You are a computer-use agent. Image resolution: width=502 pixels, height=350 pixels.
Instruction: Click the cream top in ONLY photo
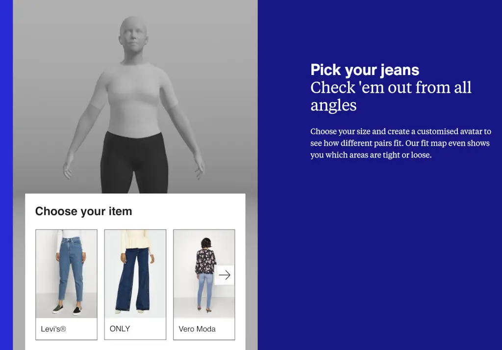tap(136, 240)
